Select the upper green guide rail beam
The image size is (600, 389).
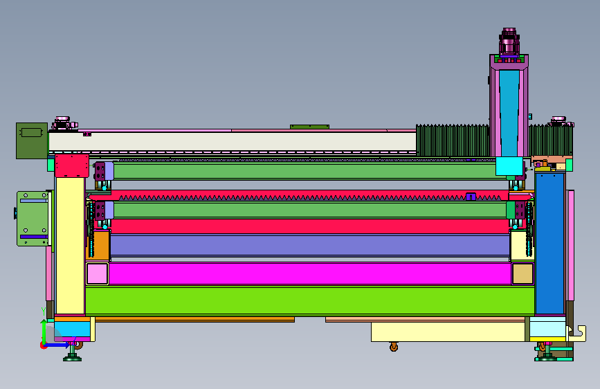(309, 171)
